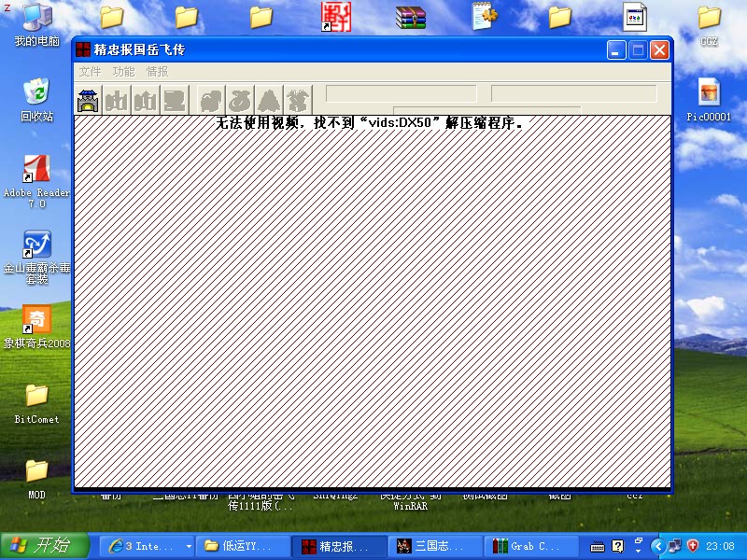Minimize the 精忠报国岳飞传 window
The image size is (747, 560).
click(616, 50)
